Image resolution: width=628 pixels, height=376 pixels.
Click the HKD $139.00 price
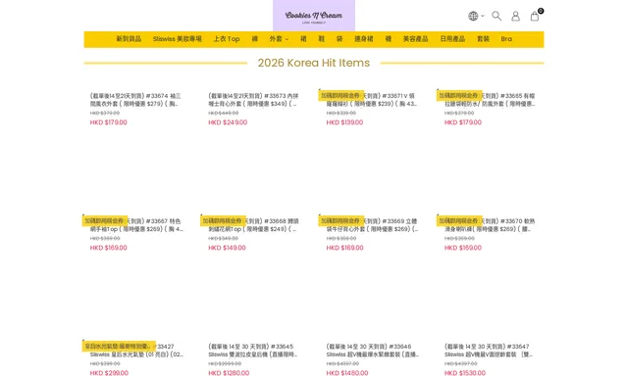click(x=344, y=122)
